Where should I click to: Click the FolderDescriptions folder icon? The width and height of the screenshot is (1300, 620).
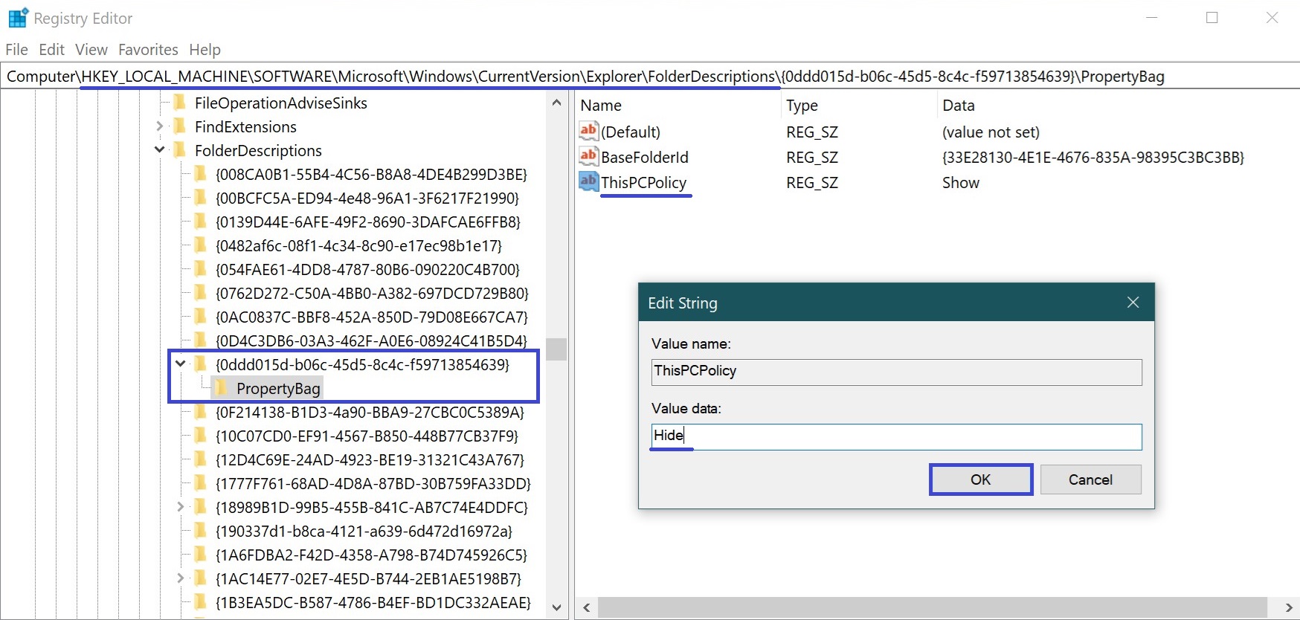179,150
